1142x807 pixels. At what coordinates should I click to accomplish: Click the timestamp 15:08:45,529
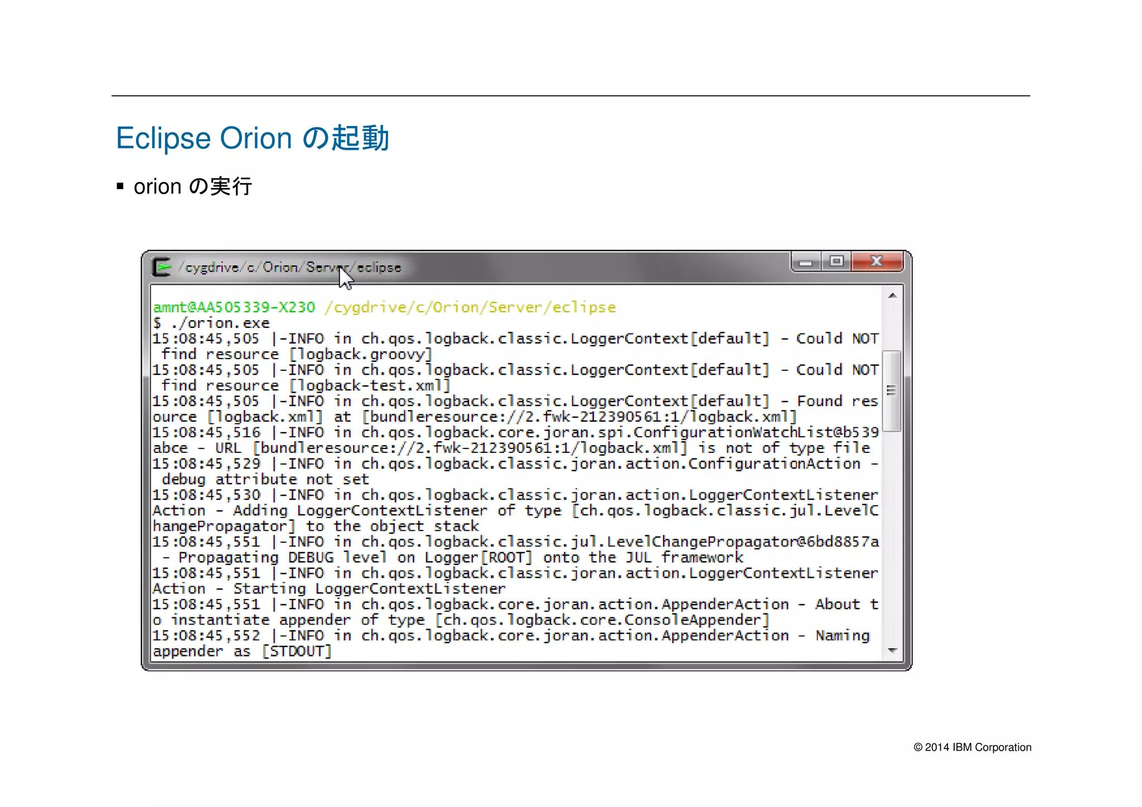tap(206, 464)
